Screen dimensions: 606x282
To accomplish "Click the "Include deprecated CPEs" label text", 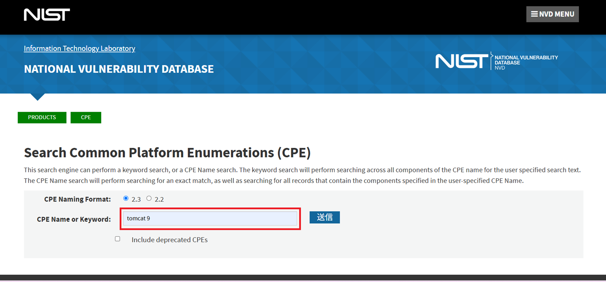I will (169, 240).
